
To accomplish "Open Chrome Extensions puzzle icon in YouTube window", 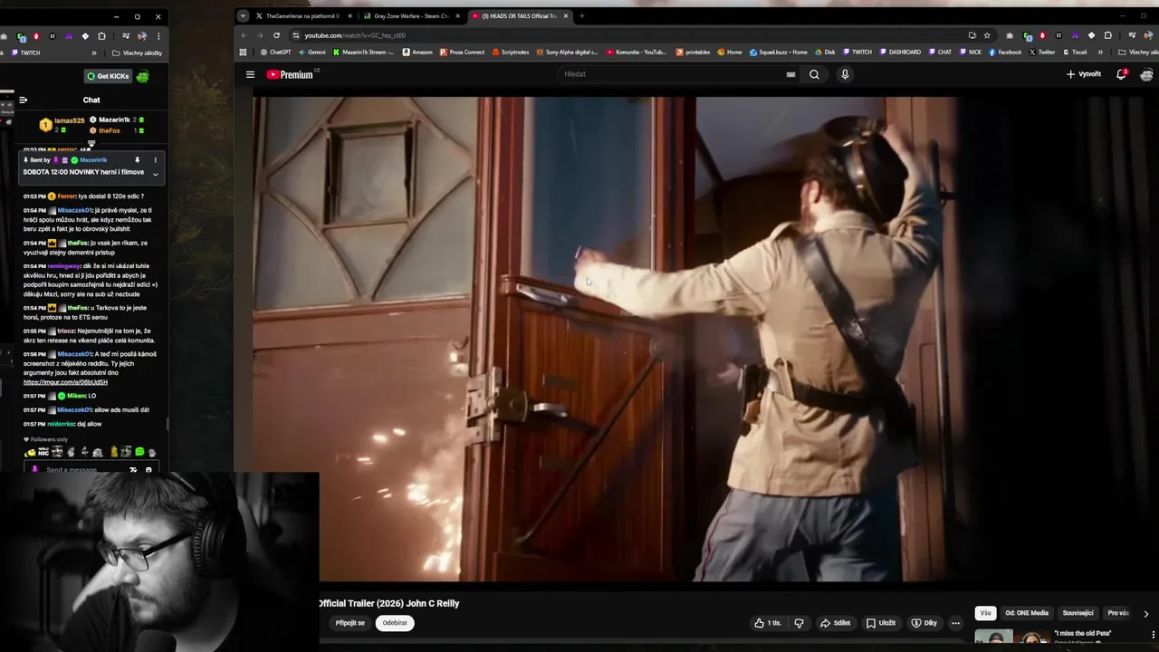I will (1107, 35).
